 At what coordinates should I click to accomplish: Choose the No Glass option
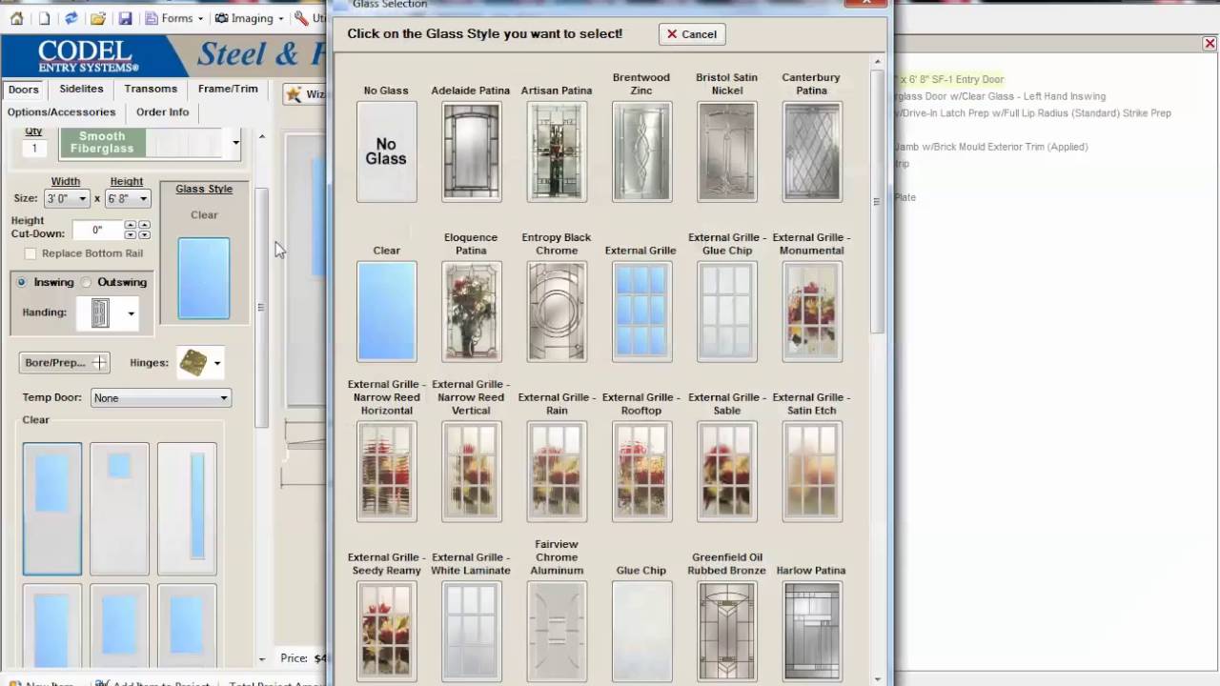(386, 151)
